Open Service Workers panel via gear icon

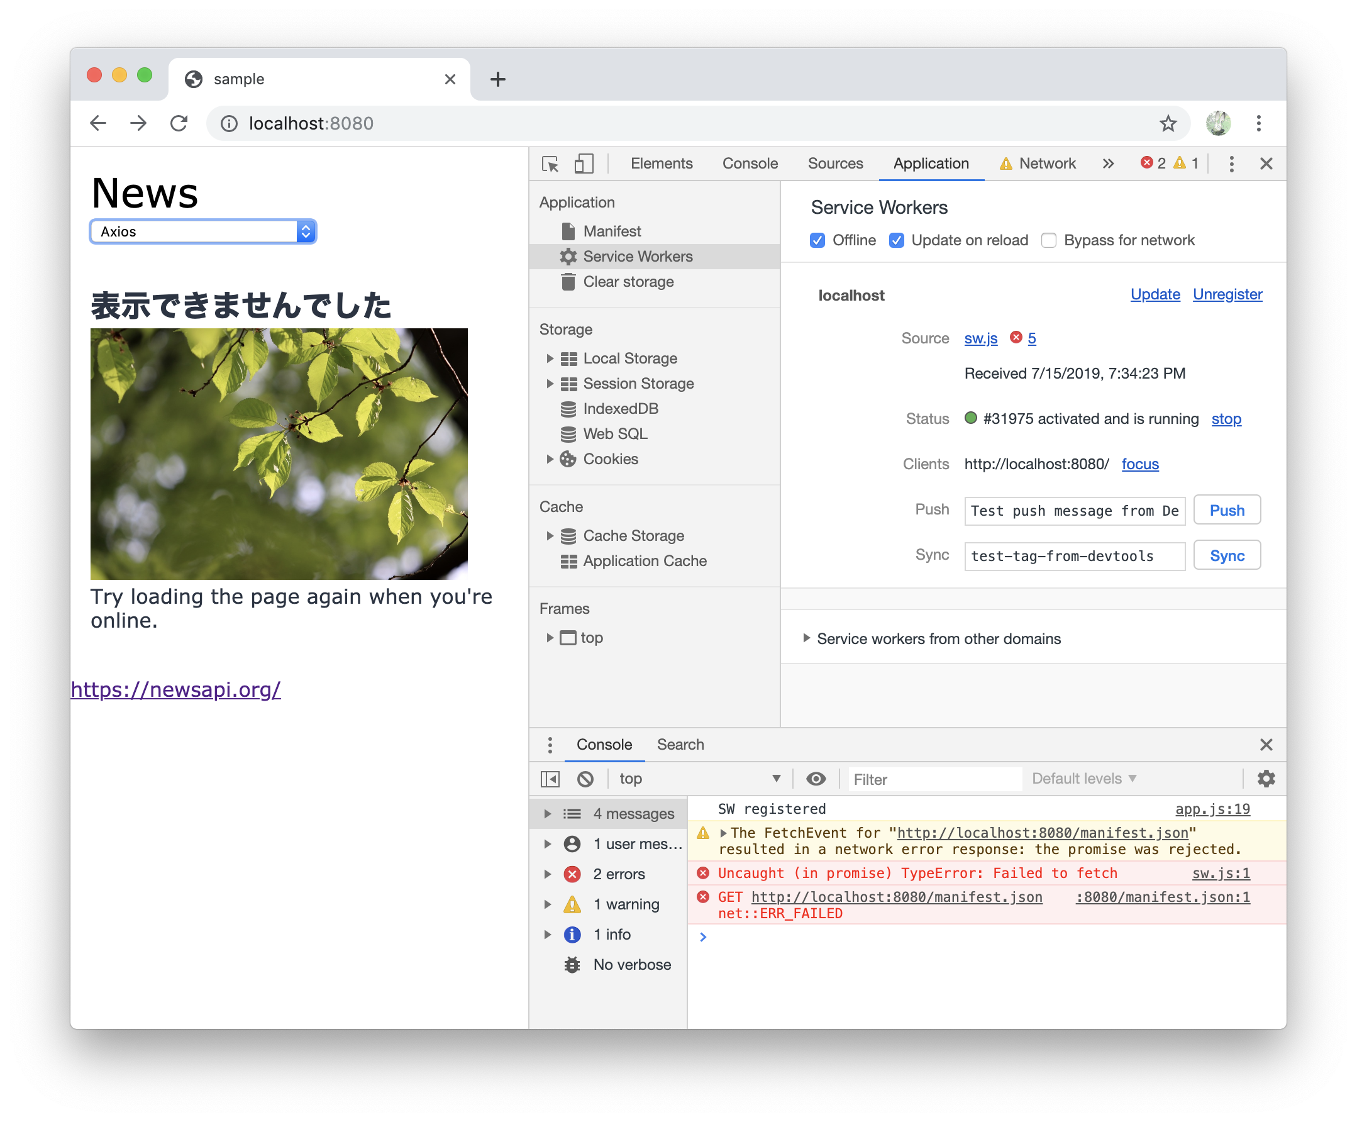pos(567,256)
